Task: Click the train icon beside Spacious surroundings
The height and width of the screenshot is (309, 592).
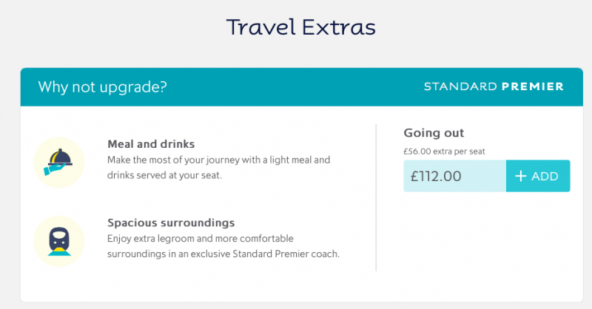Action: click(x=59, y=241)
